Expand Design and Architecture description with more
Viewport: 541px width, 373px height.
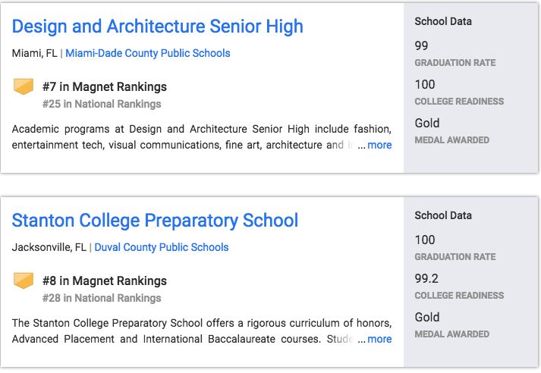[379, 145]
